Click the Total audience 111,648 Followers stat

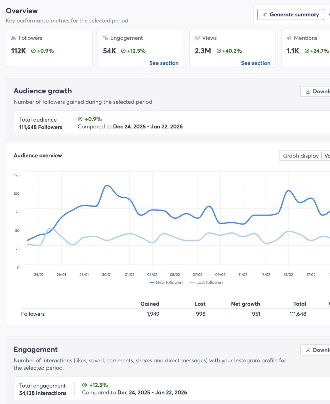click(x=41, y=123)
